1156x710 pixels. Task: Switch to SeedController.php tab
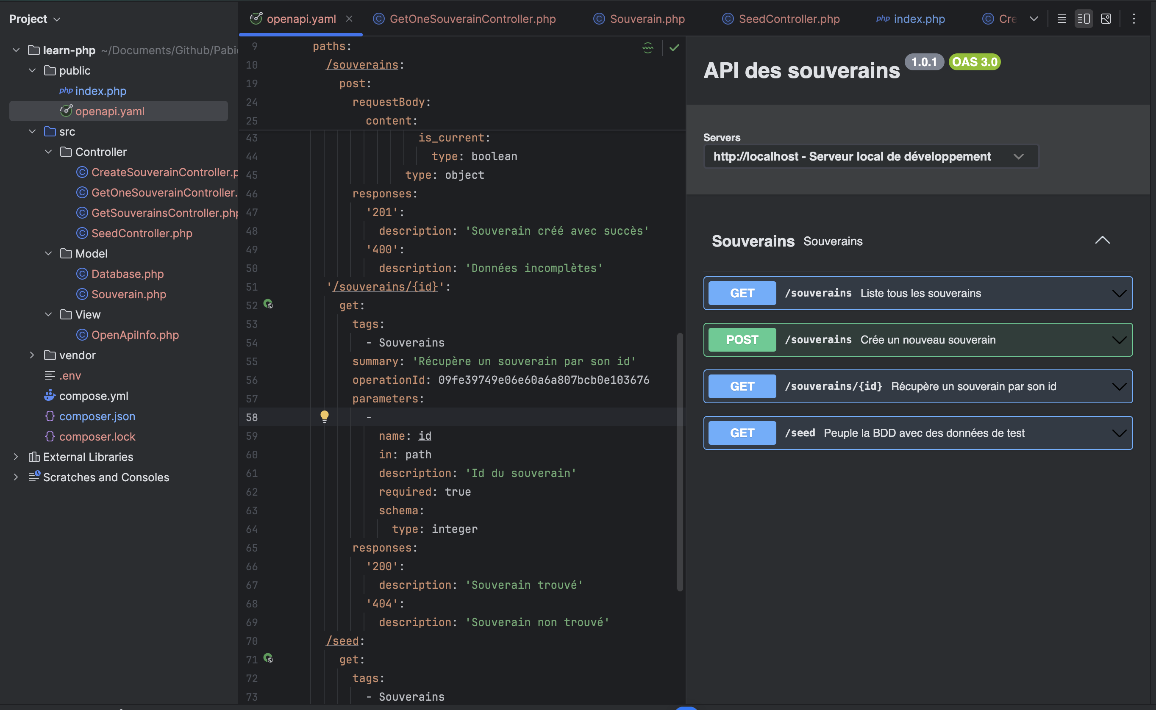coord(789,19)
